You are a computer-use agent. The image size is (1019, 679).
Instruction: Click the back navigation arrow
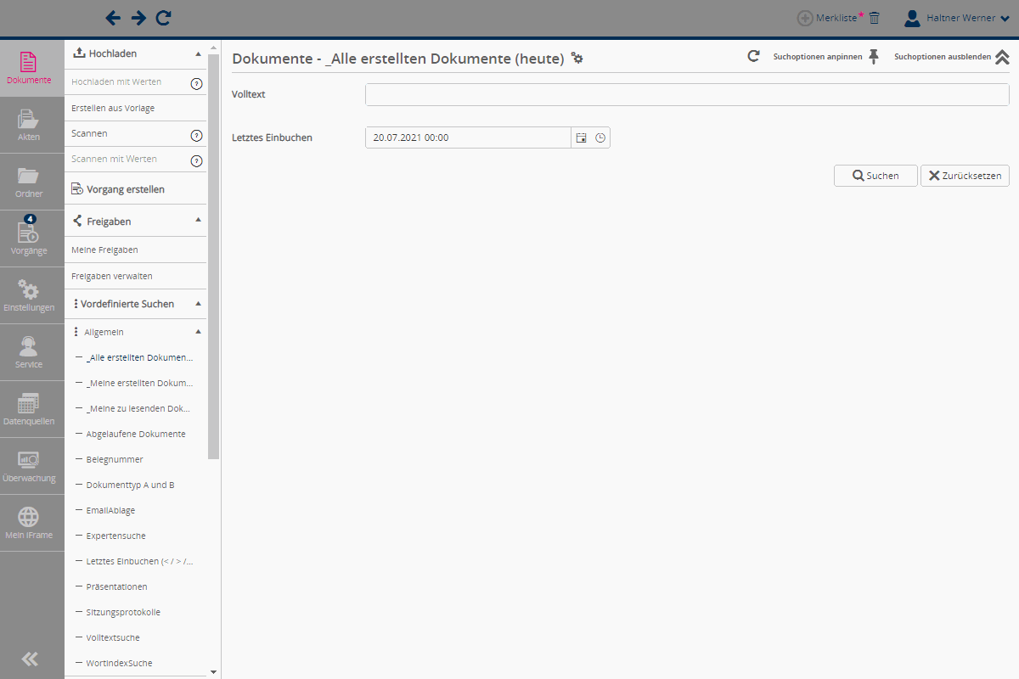click(x=113, y=18)
